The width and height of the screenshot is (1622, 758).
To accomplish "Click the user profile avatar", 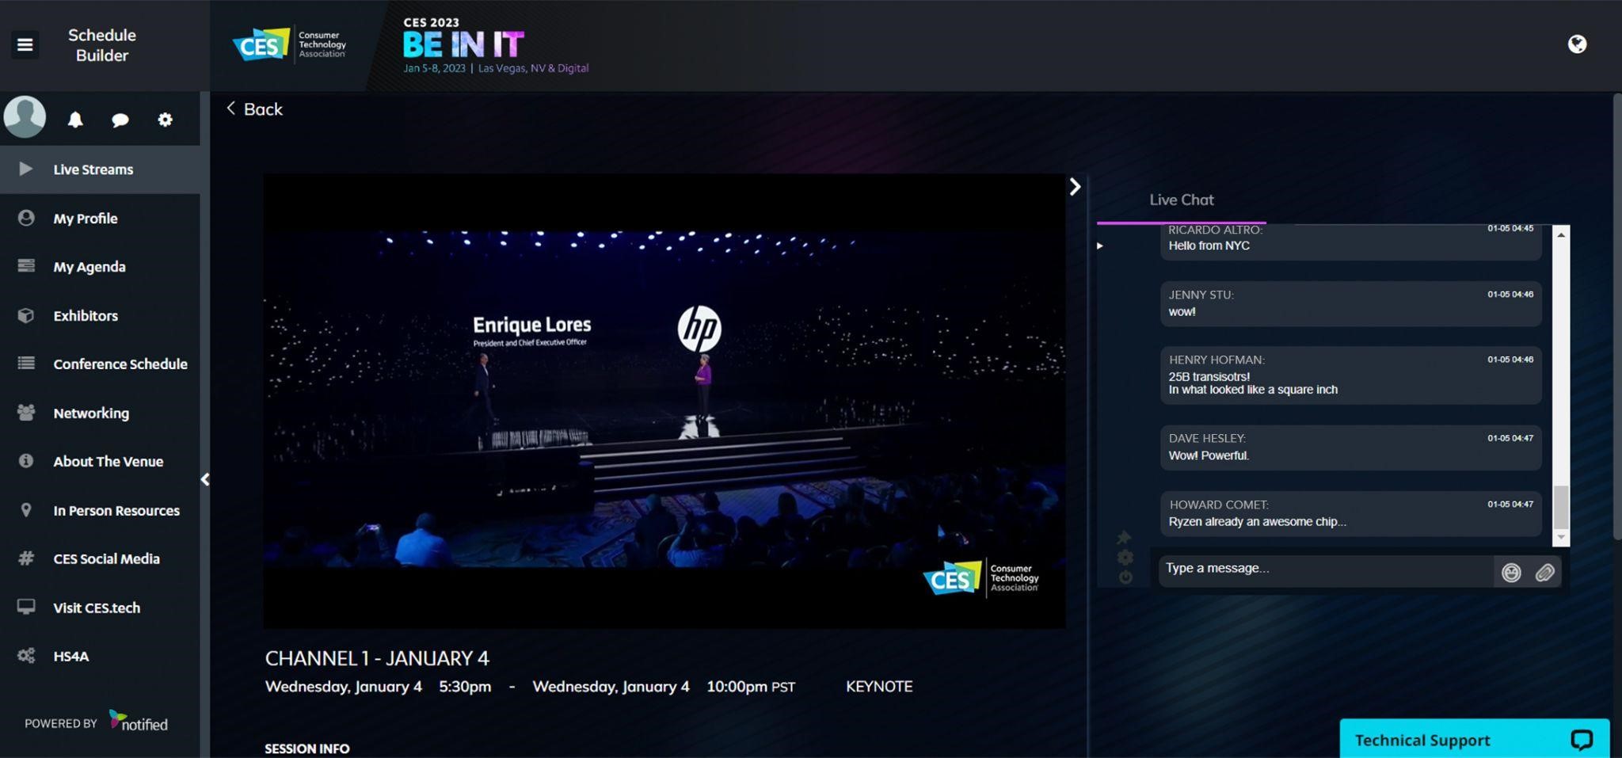I will pyautogui.click(x=25, y=117).
